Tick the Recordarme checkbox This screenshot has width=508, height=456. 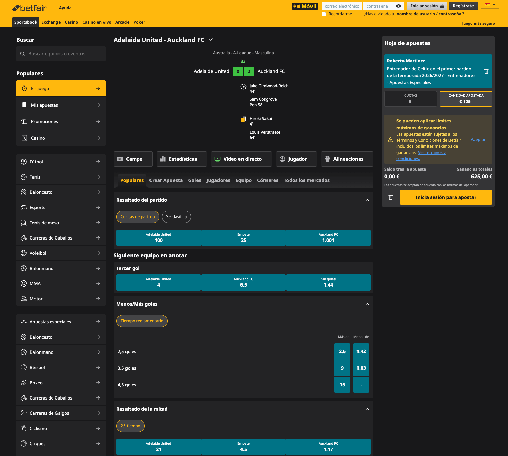click(x=324, y=14)
